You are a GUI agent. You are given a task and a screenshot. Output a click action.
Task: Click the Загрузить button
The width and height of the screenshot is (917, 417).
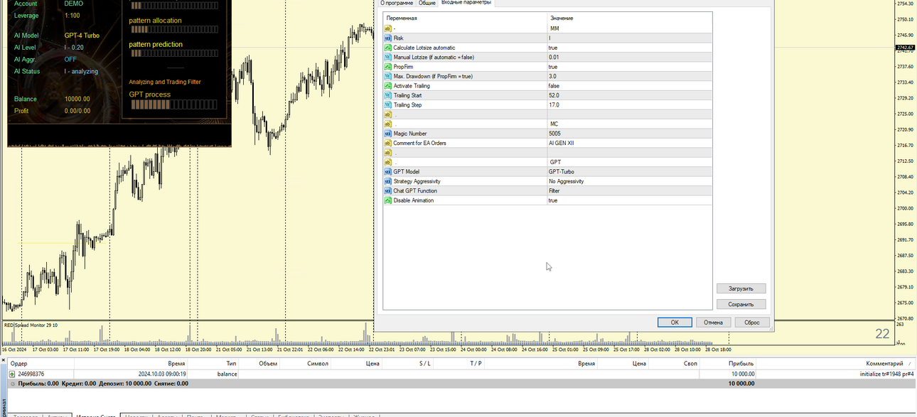coord(741,288)
